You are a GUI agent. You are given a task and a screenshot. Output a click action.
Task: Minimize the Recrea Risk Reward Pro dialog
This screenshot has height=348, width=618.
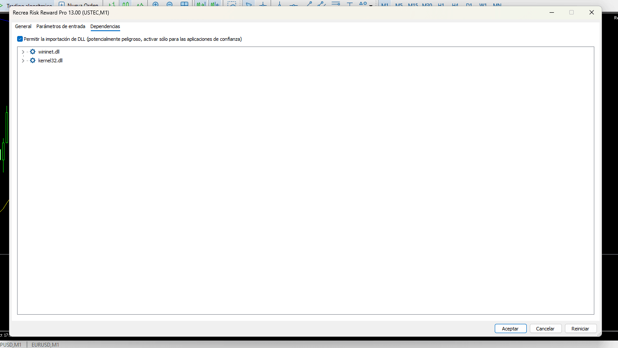[x=551, y=12]
